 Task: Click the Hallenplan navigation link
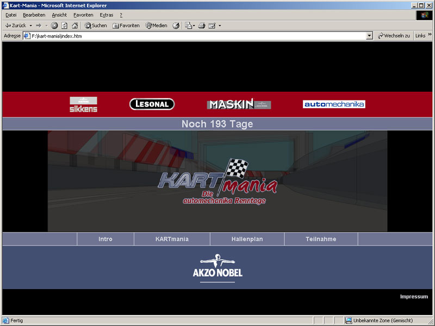[x=246, y=239]
